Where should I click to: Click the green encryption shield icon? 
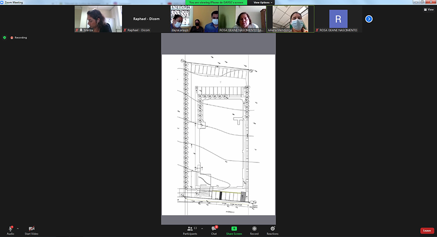coord(5,38)
